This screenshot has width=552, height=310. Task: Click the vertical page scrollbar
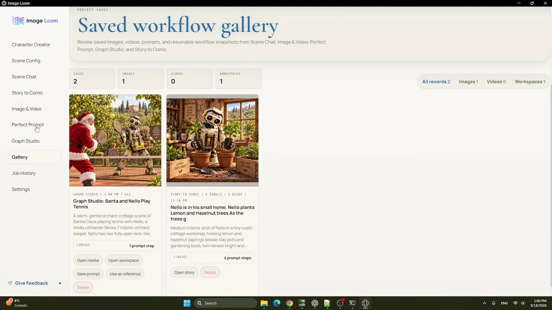(x=551, y=186)
